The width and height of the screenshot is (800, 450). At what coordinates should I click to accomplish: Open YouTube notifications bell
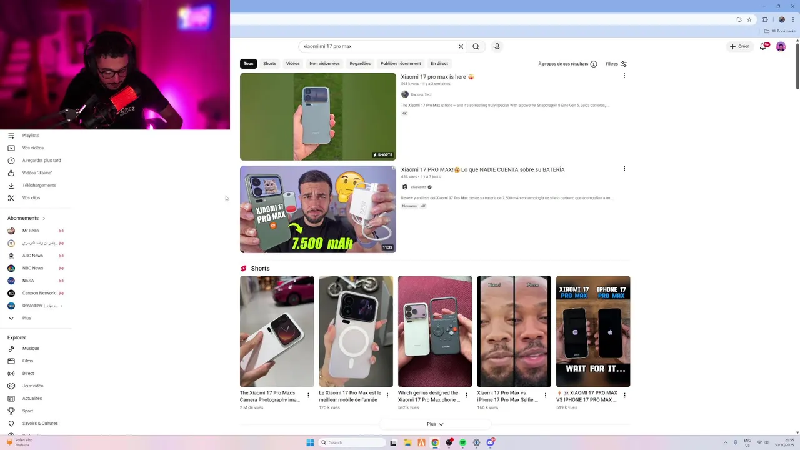(x=764, y=46)
